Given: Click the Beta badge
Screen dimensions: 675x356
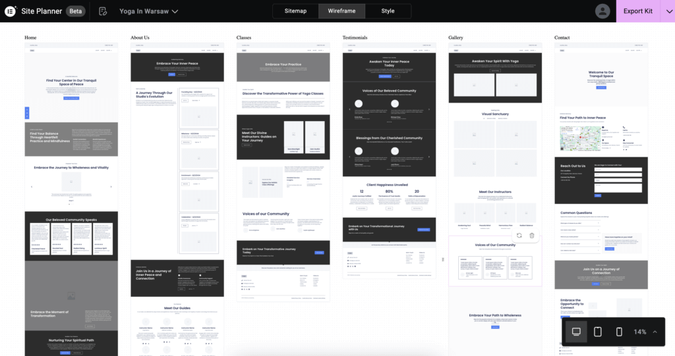Looking at the screenshot, I should pos(75,11).
